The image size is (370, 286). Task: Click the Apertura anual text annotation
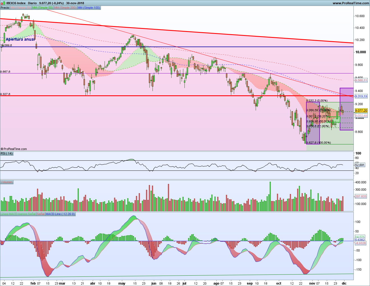coord(20,39)
